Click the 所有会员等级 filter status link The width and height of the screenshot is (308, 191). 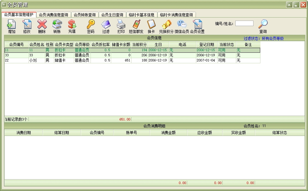(x=273, y=38)
